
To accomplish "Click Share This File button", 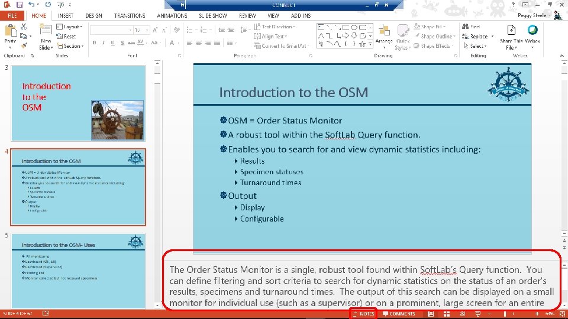I will pyautogui.click(x=511, y=38).
